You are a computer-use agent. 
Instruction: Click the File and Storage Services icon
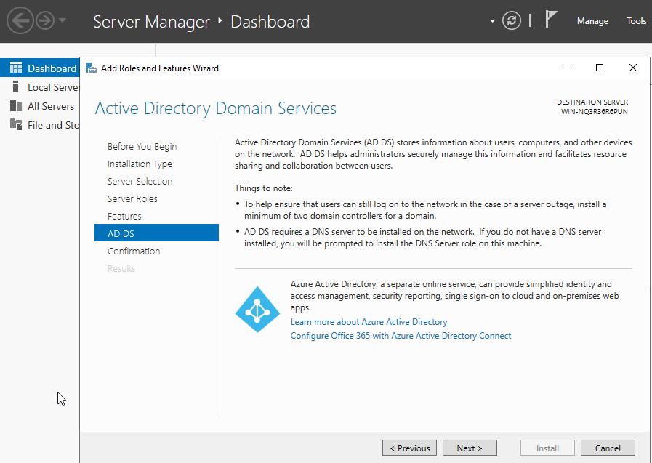point(15,125)
